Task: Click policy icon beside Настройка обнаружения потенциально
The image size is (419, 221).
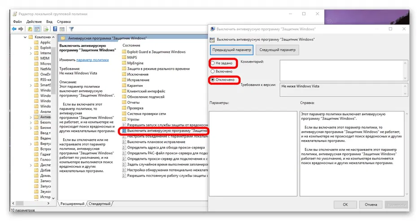Action: coord(124,170)
